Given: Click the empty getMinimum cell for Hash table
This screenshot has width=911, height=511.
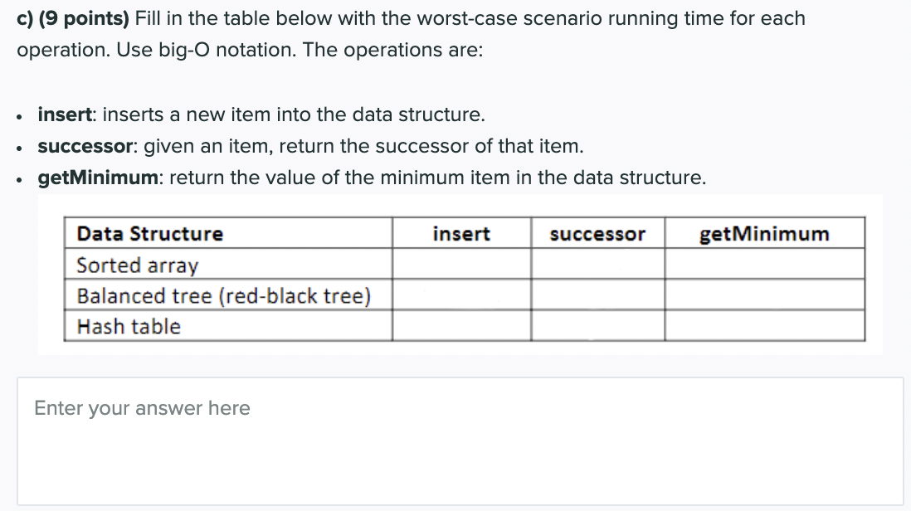Looking at the screenshot, I should (764, 326).
